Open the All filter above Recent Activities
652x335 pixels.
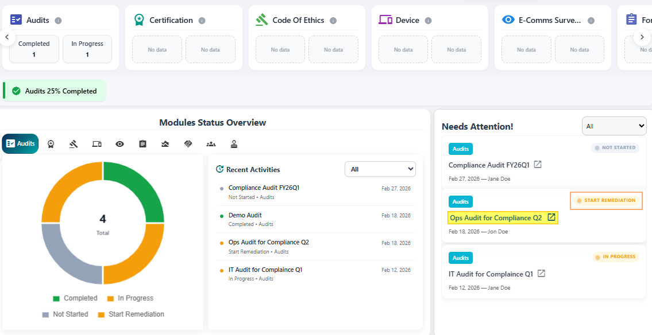click(380, 169)
